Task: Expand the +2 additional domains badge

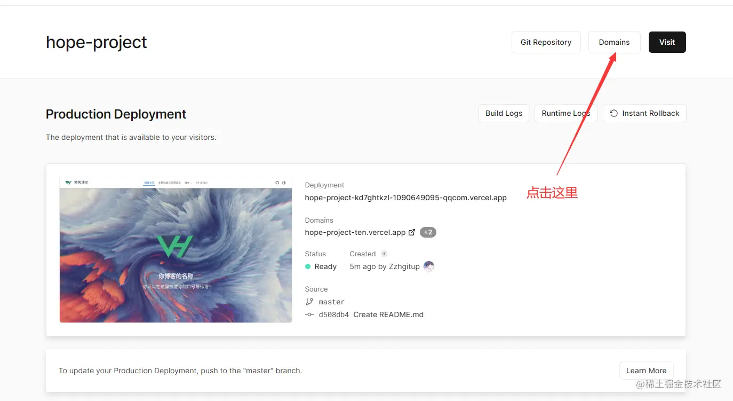Action: [428, 232]
